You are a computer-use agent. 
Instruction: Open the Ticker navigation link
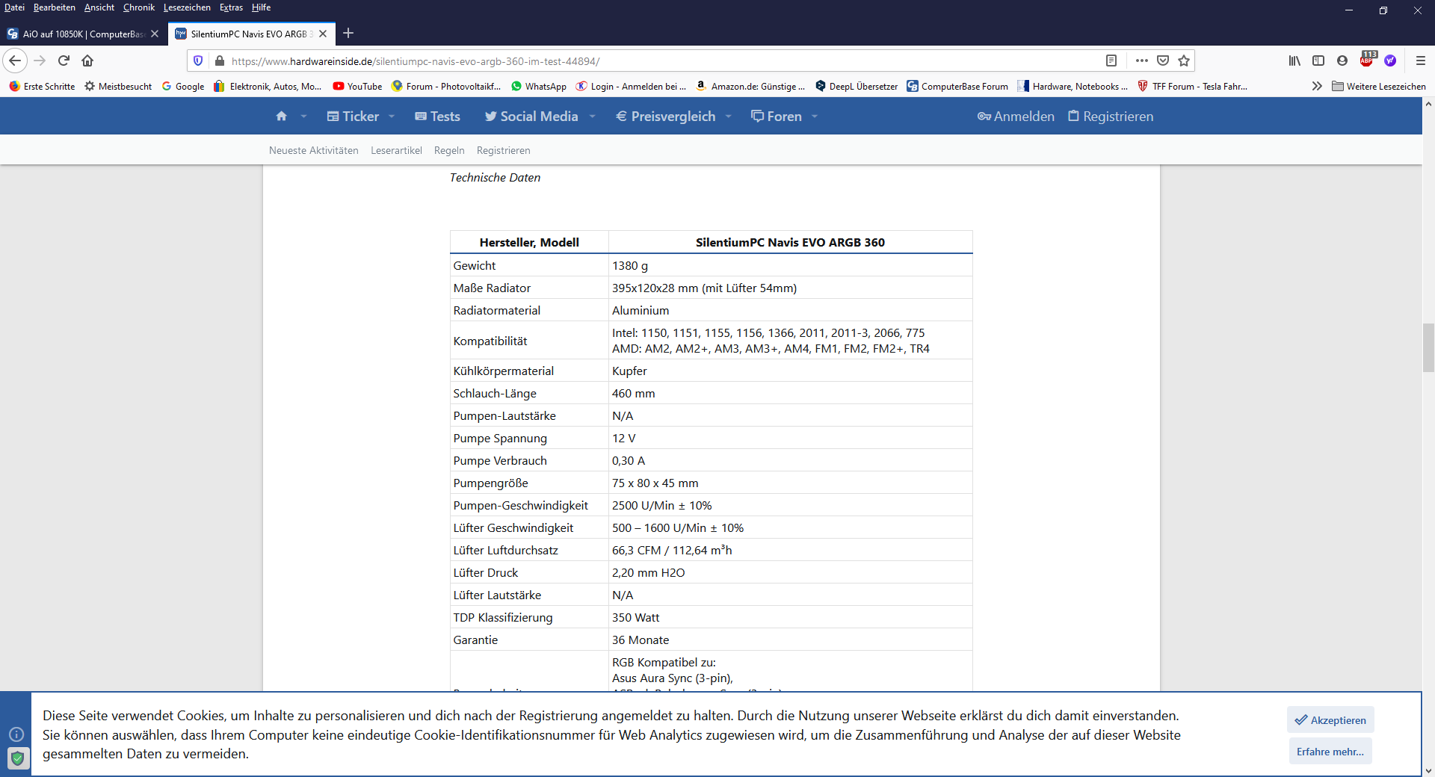click(x=353, y=117)
